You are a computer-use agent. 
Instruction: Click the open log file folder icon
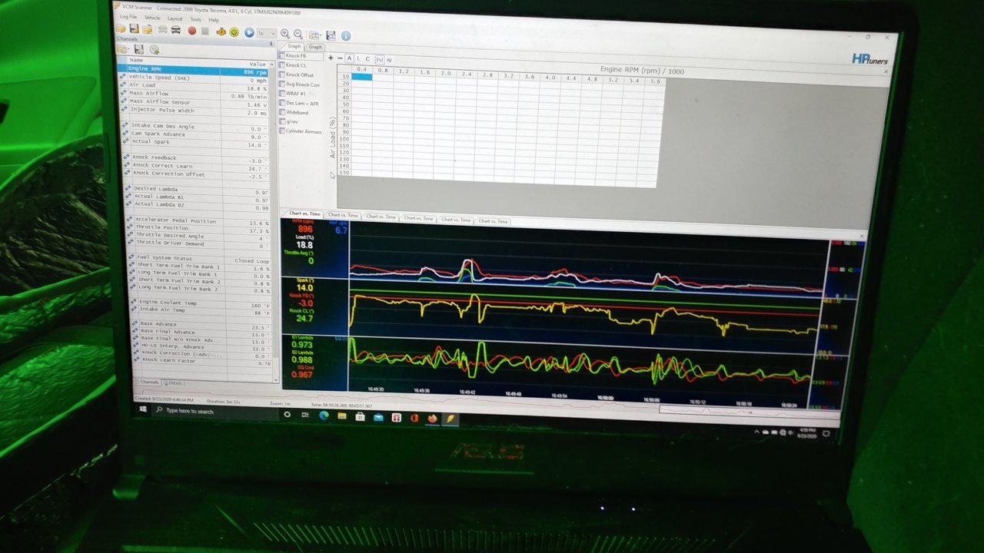tap(121, 28)
